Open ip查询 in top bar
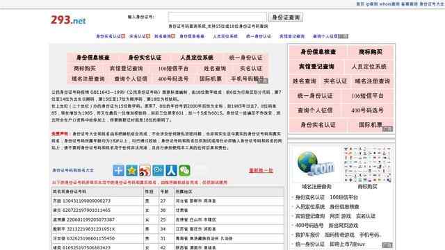 point(372,4)
